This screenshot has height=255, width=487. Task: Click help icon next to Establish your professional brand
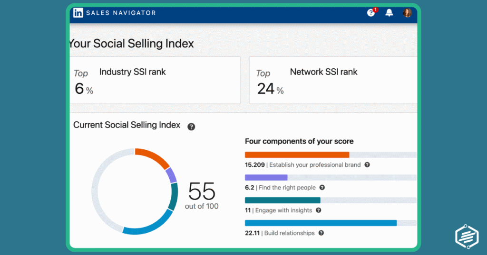pyautogui.click(x=367, y=164)
